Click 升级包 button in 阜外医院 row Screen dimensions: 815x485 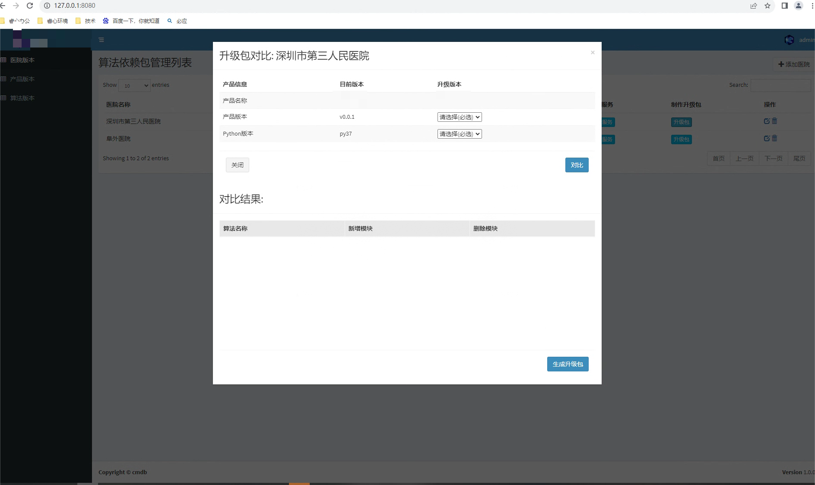coord(681,139)
